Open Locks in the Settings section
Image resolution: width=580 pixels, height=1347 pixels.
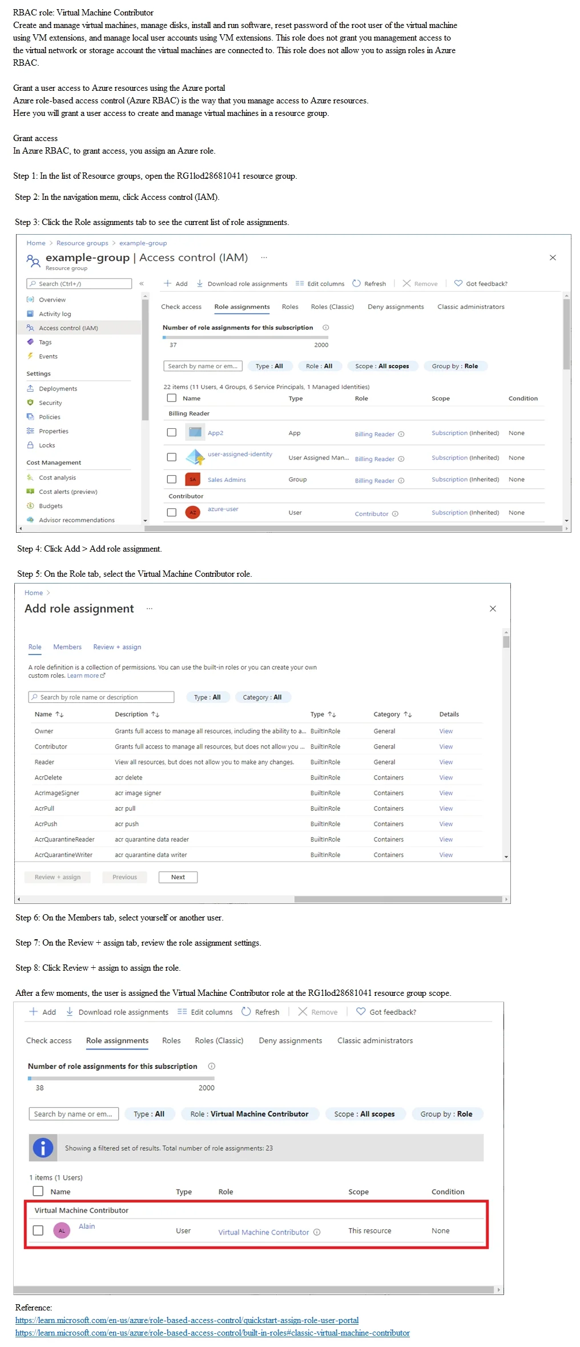tap(47, 445)
